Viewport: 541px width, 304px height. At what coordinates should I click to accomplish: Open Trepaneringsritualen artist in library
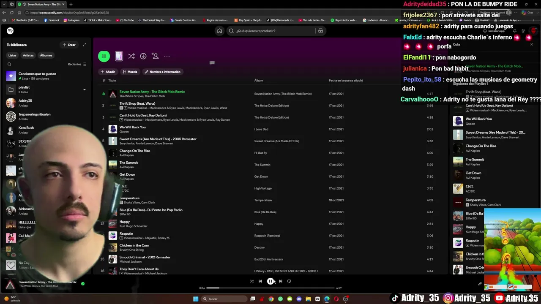46,117
